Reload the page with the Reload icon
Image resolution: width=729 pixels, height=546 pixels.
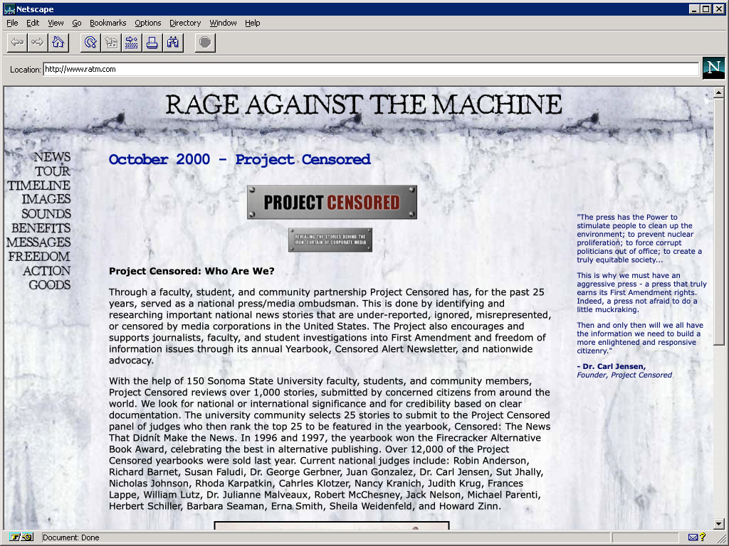coord(90,43)
